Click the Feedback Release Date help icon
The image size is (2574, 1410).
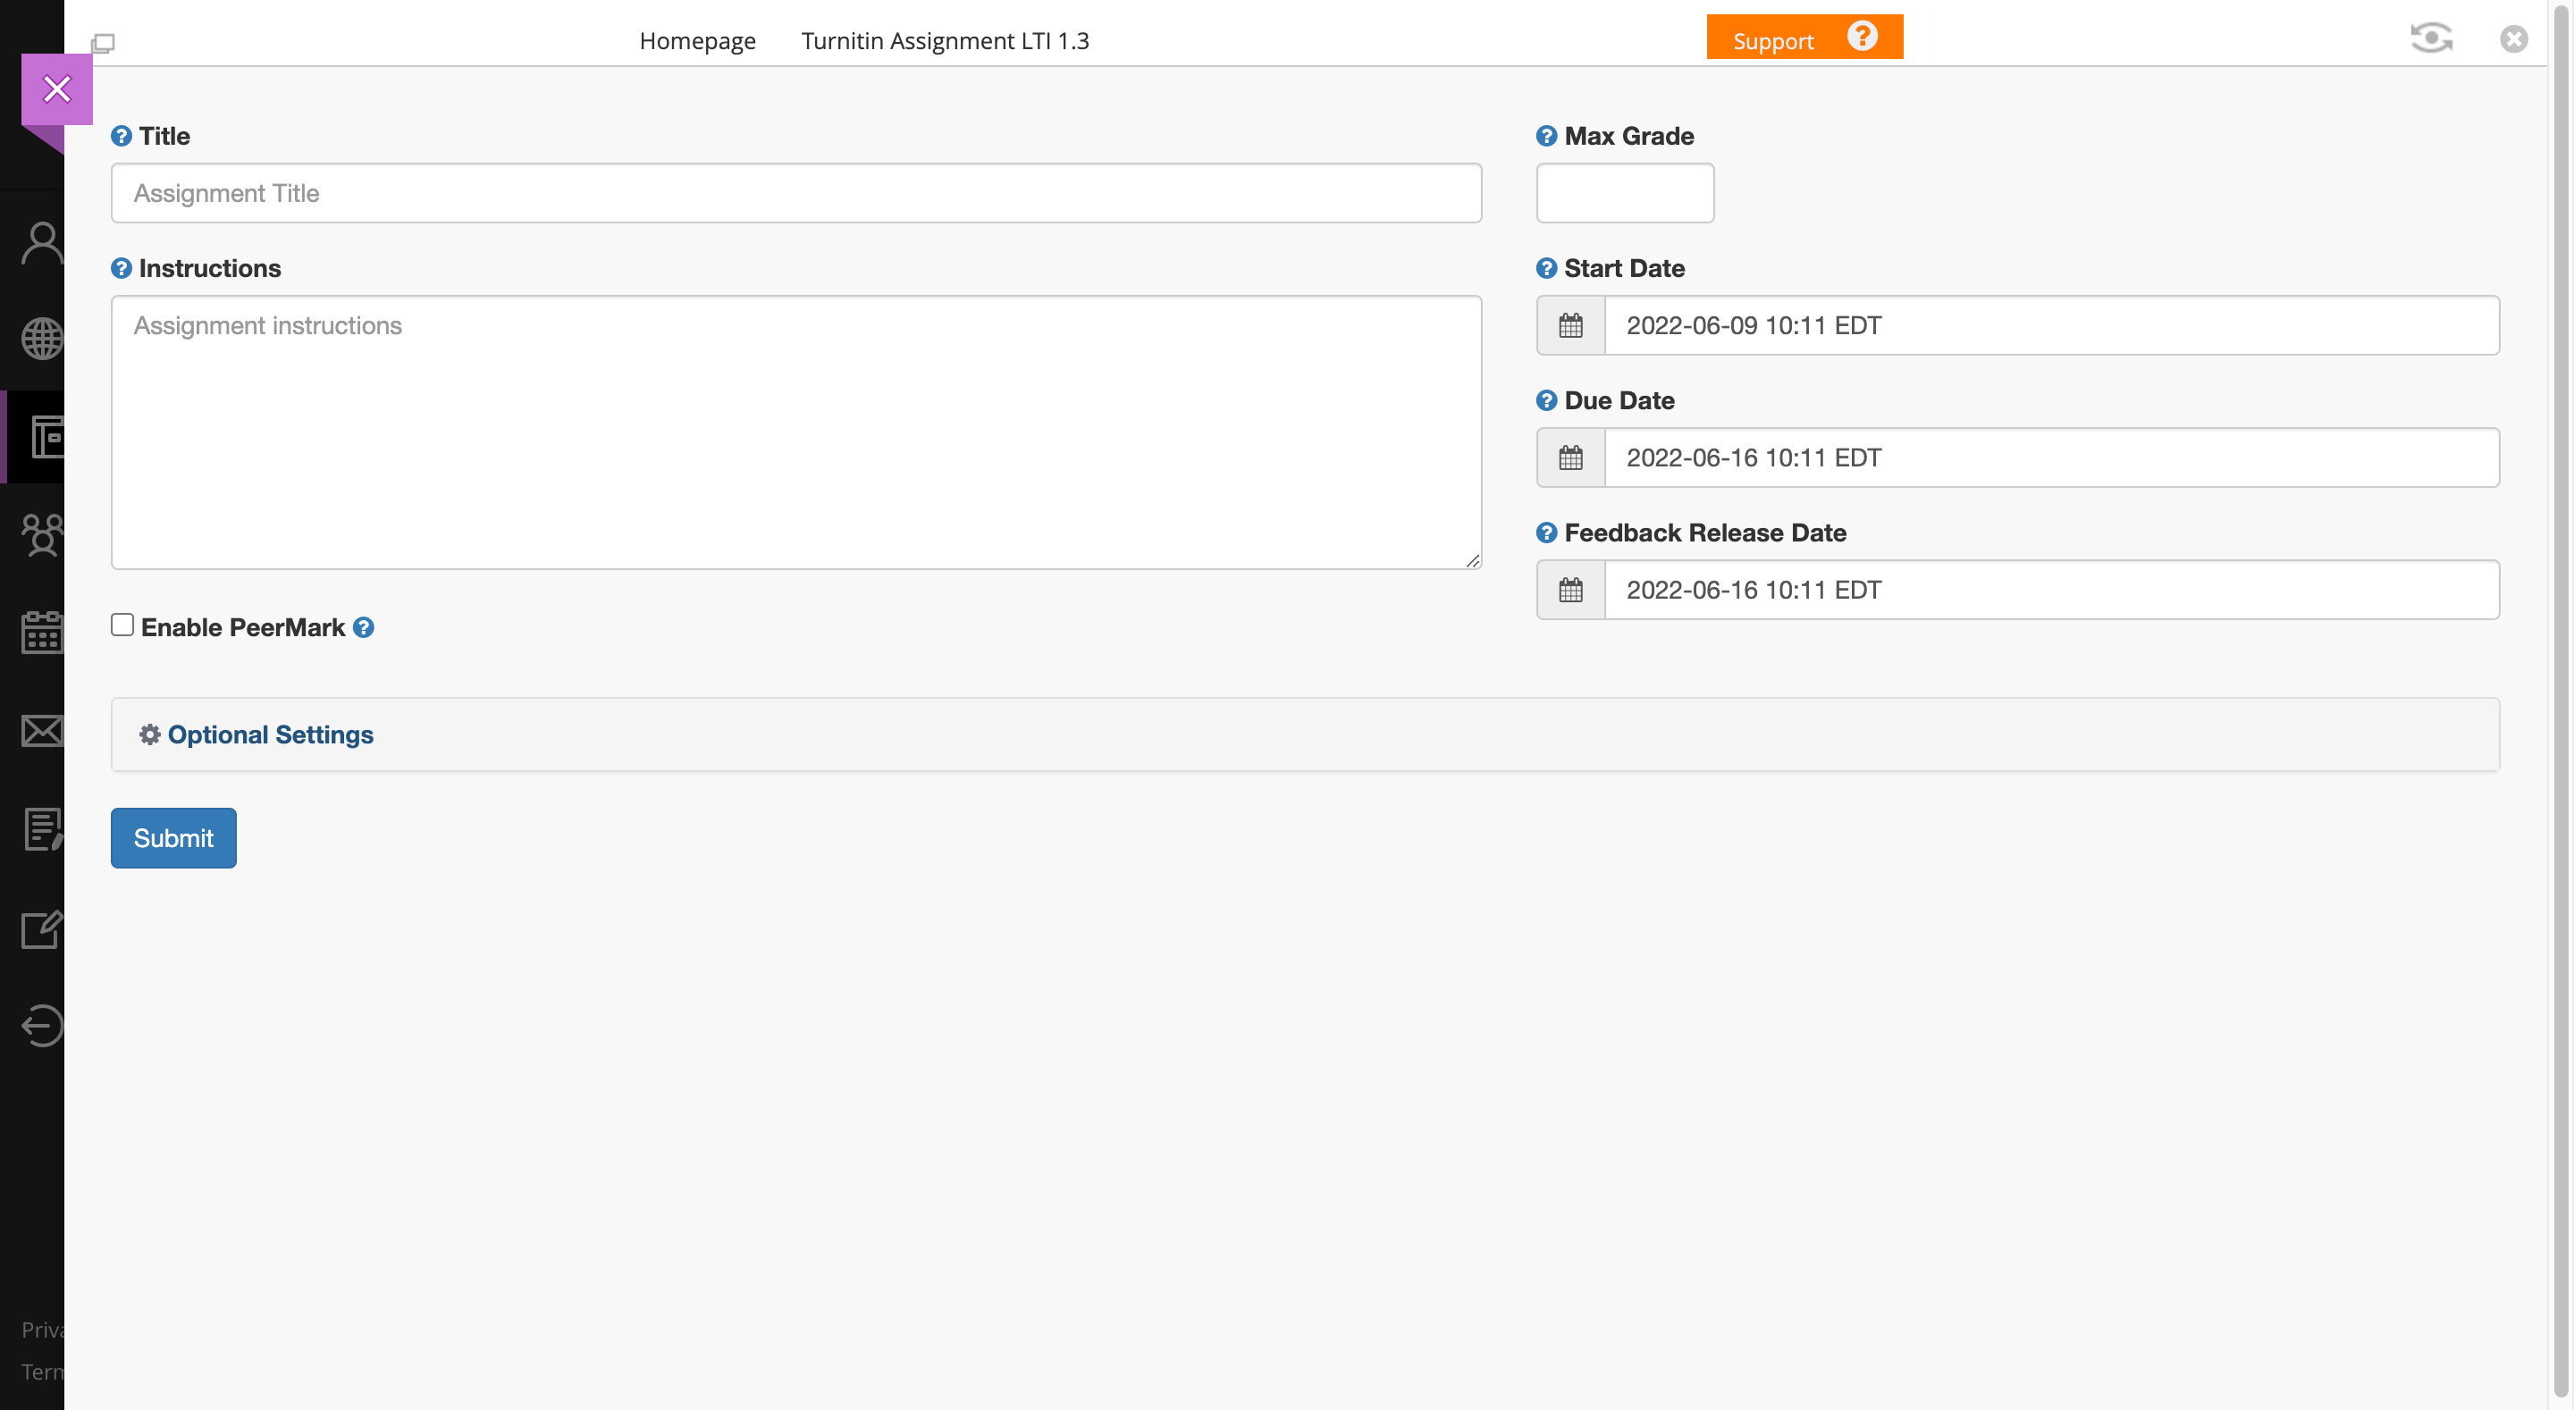point(1546,533)
